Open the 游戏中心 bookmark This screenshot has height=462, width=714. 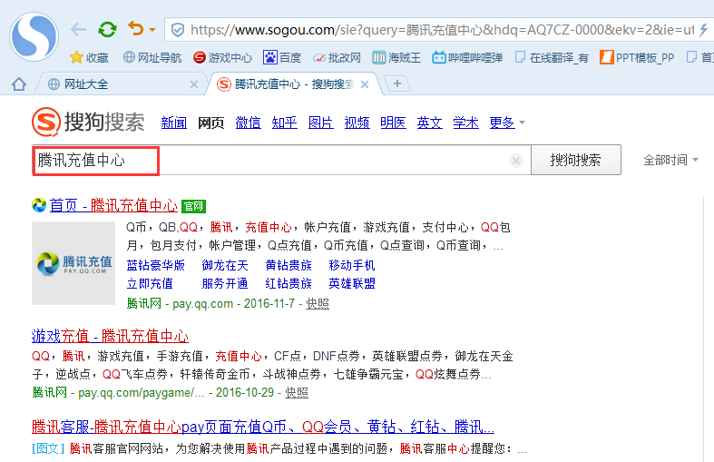222,57
